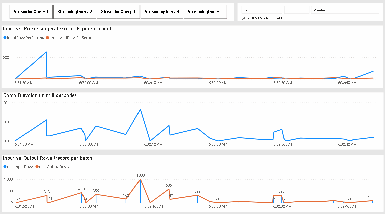The image size is (385, 214).
Task: Switch to StreamingQuery 3
Action: point(118,11)
